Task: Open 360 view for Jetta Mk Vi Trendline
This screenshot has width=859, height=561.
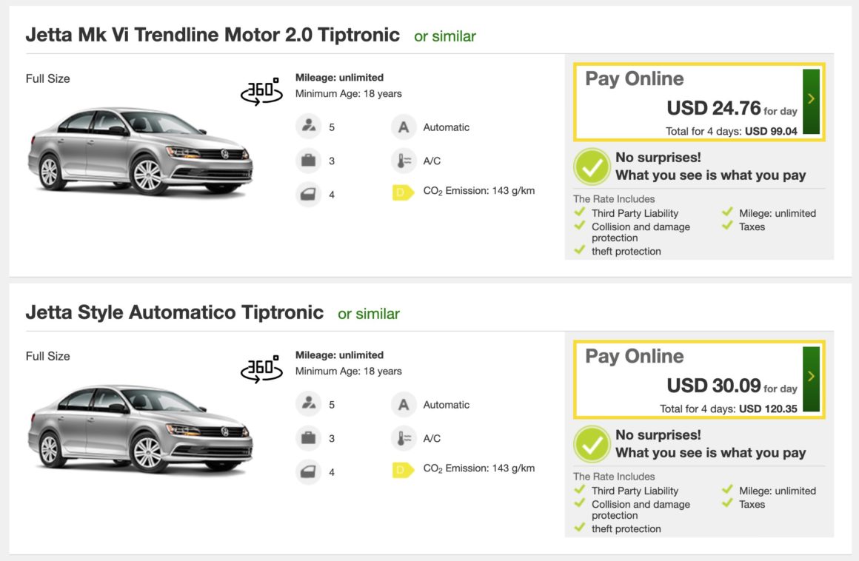Action: point(261,91)
